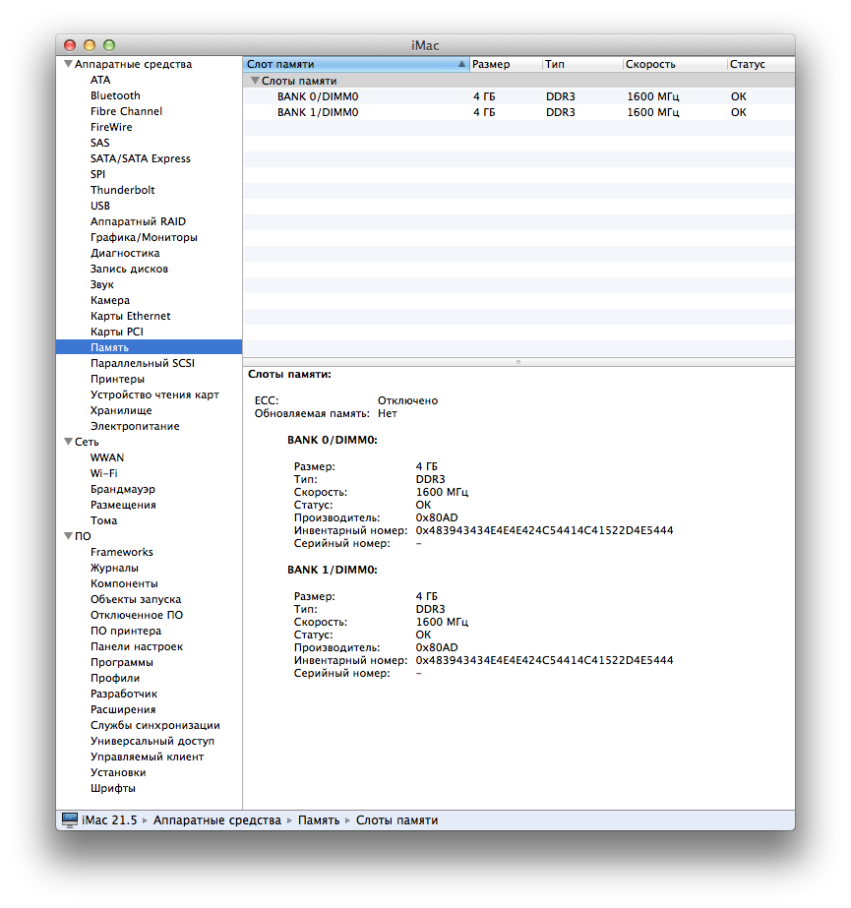Select SPI in the sidebar
This screenshot has width=851, height=908.
98,174
